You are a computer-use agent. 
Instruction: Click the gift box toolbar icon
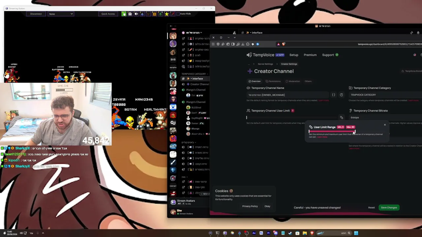pyautogui.click(x=130, y=14)
